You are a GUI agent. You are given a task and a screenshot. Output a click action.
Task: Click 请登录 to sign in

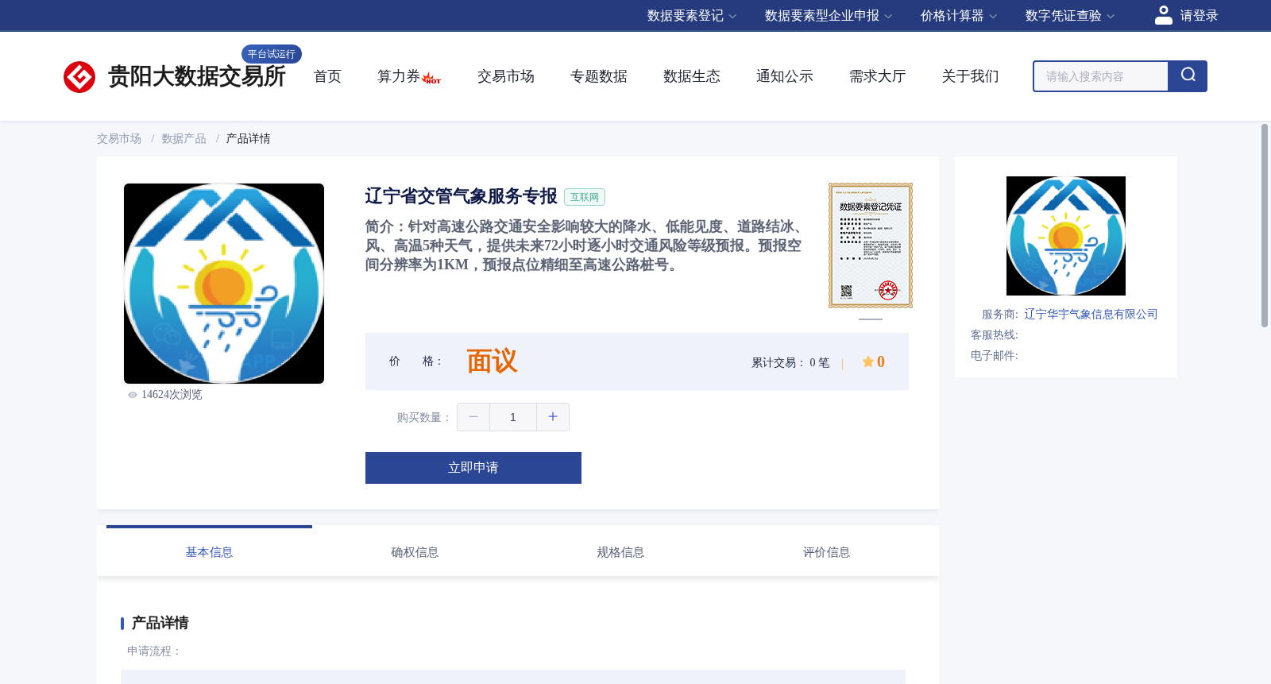[1199, 16]
